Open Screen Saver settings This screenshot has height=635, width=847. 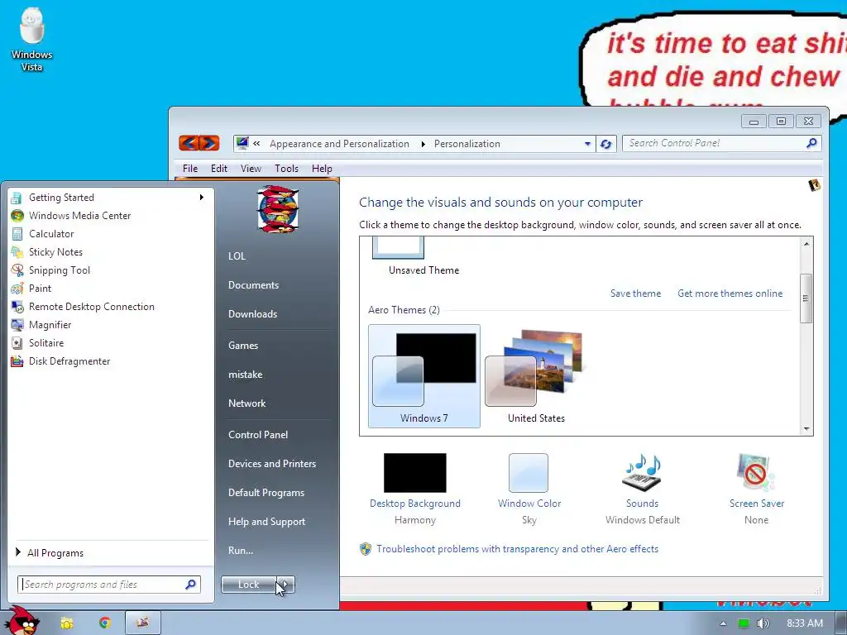tap(756, 472)
